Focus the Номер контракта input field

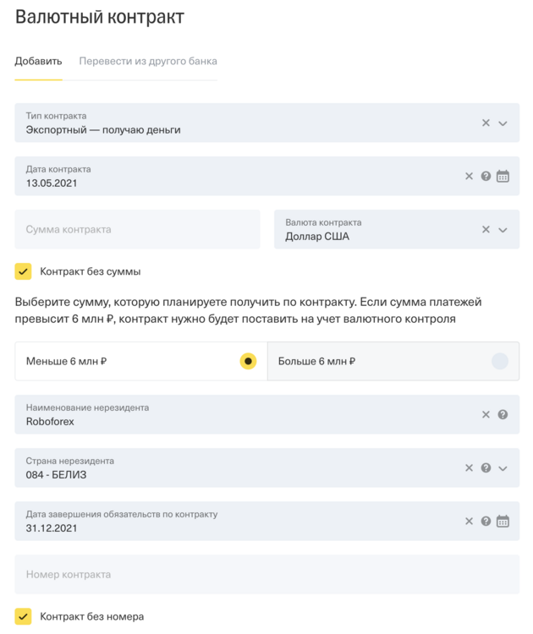point(267,575)
